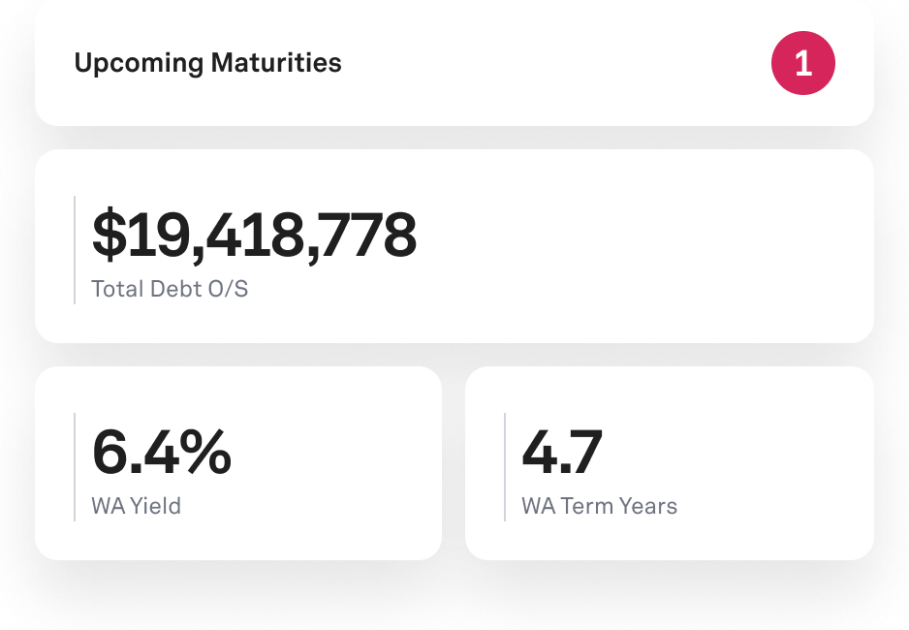The height and width of the screenshot is (630, 909).
Task: Click the 6.4% yield value
Action: [161, 452]
